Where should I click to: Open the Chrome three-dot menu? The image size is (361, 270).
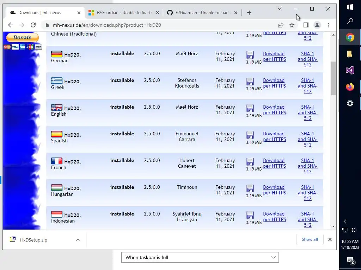tap(329, 25)
